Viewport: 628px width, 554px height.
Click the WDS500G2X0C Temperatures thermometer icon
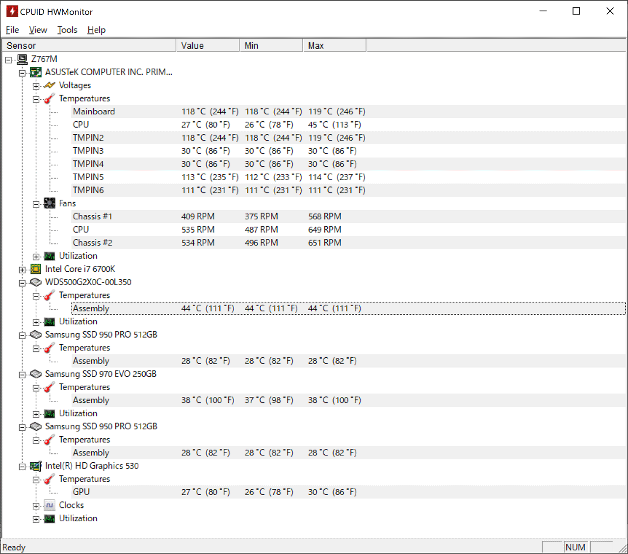(x=49, y=295)
